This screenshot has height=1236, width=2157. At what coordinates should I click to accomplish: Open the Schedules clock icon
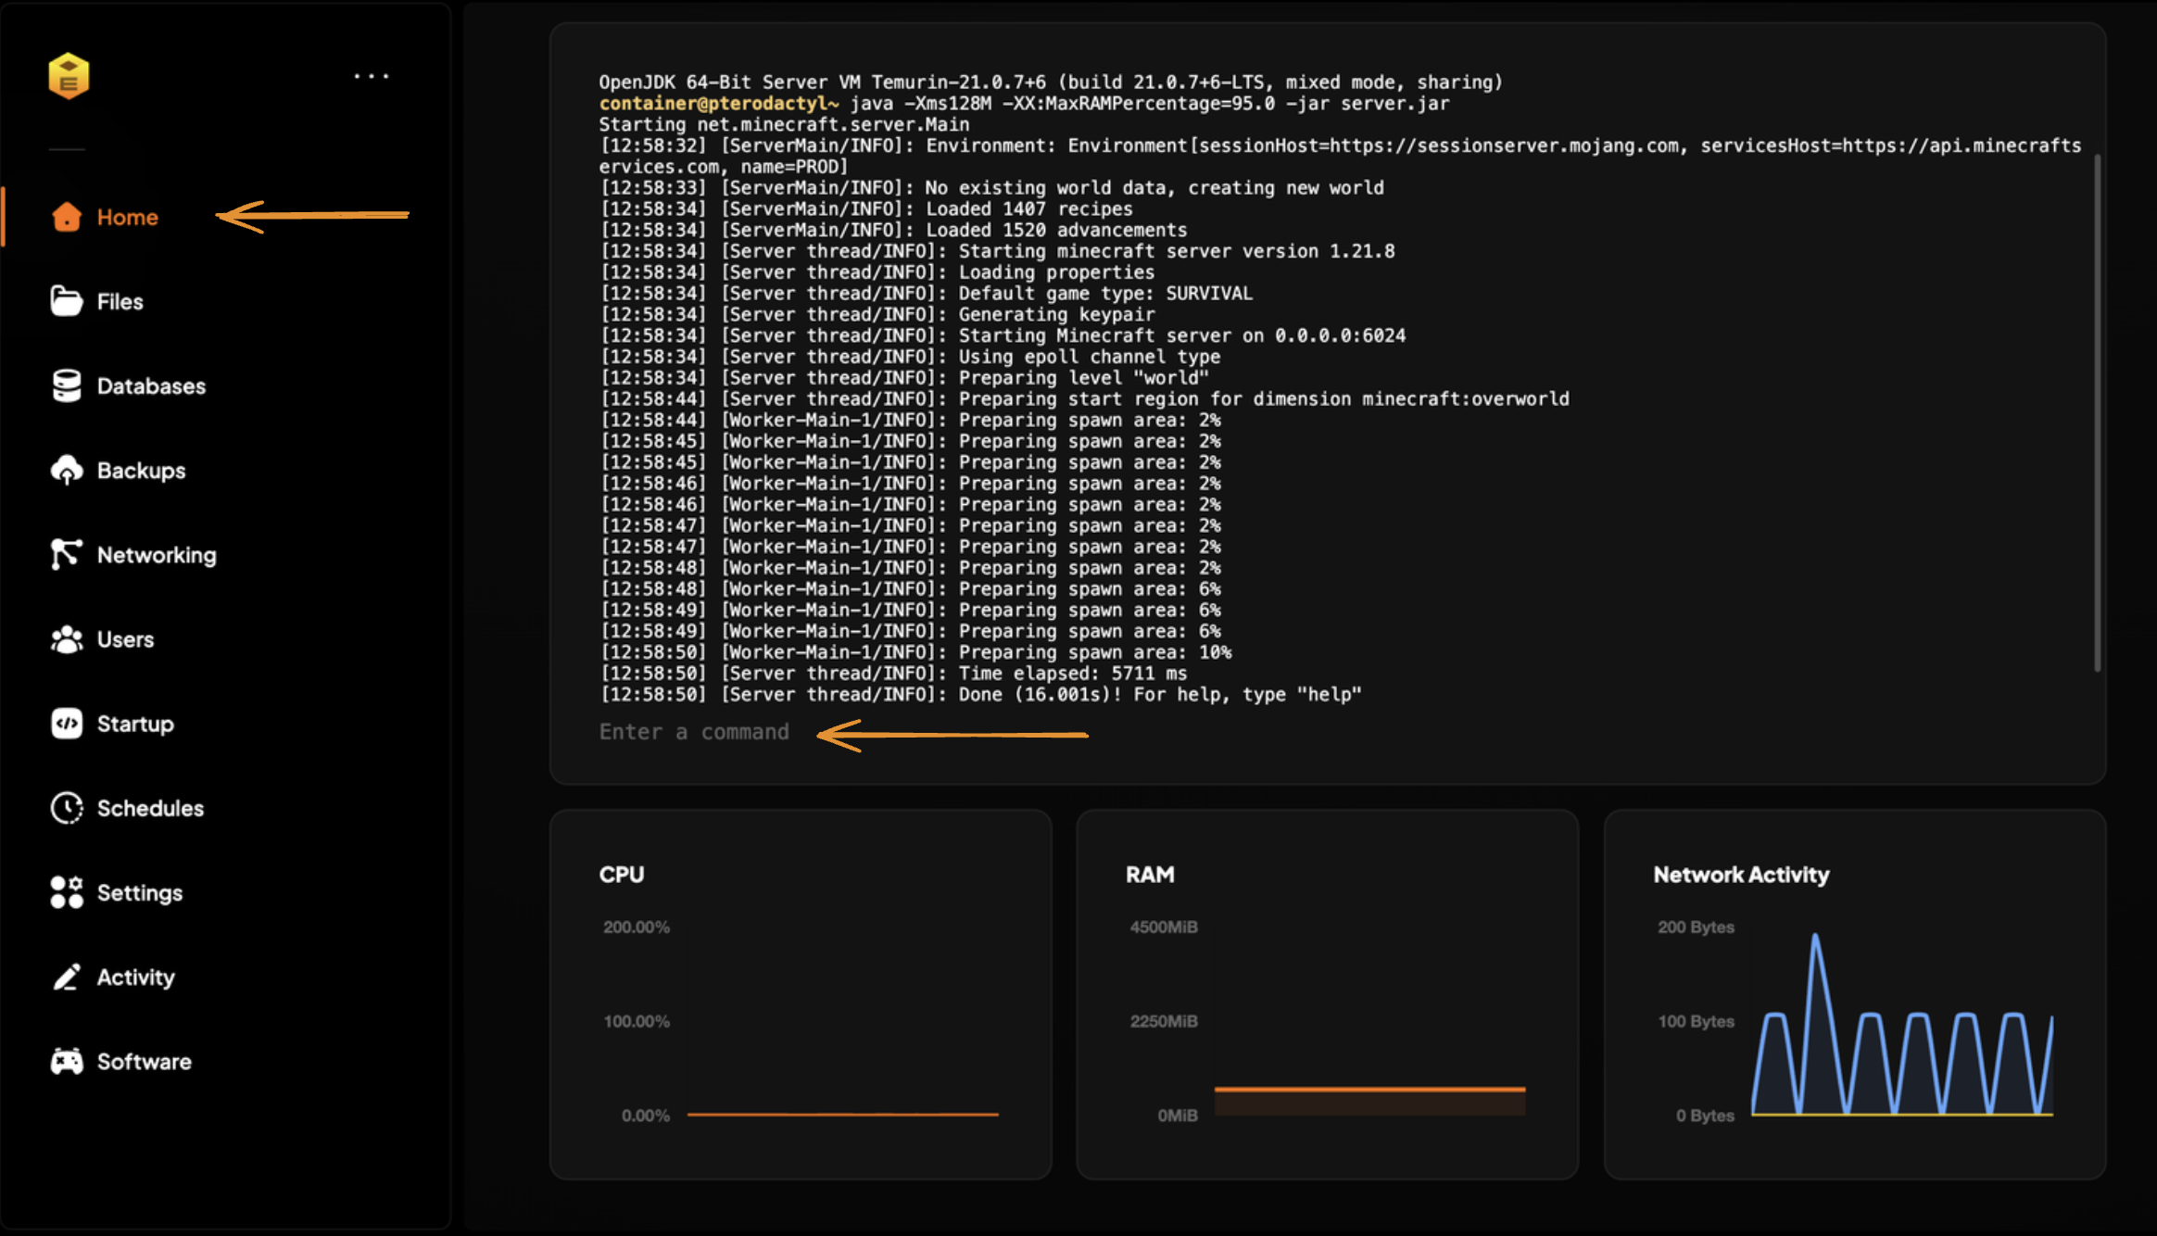pos(67,808)
